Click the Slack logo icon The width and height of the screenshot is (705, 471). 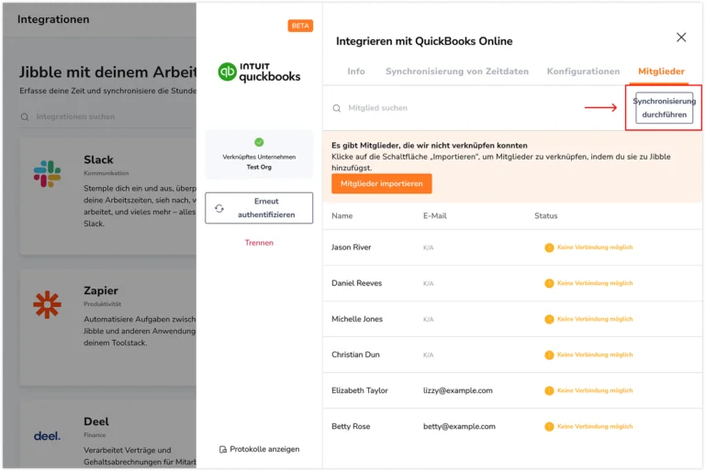(x=47, y=174)
